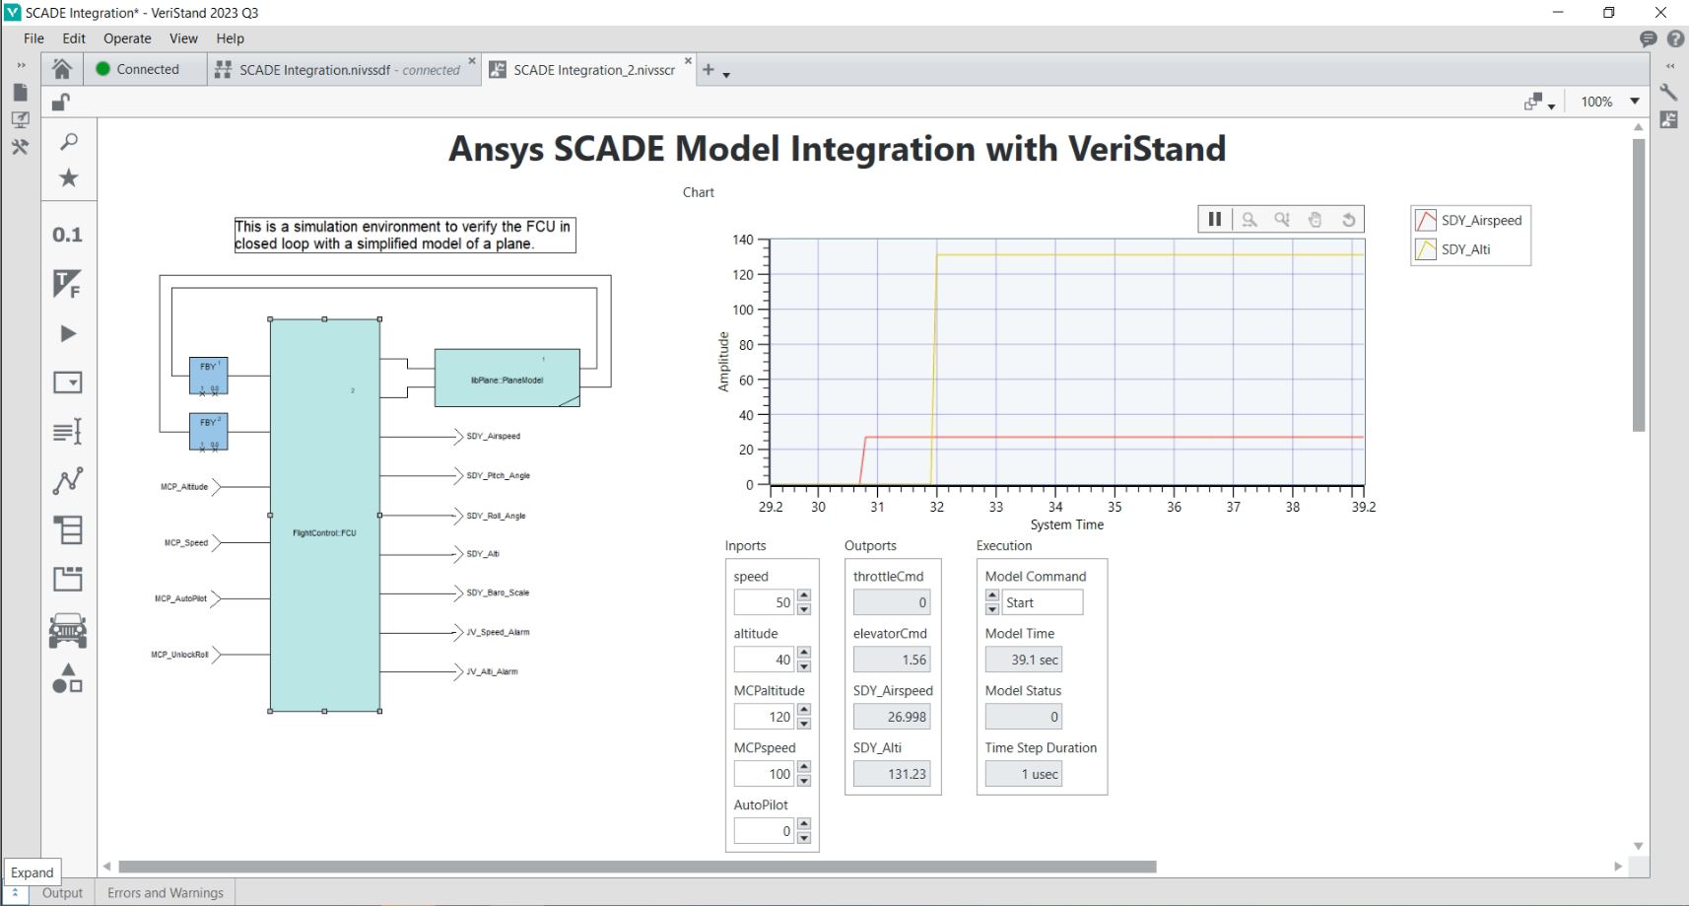1689x906 pixels.
Task: Add a new document tab
Action: click(708, 69)
